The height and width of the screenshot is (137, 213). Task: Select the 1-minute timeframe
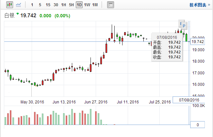click(32, 5)
